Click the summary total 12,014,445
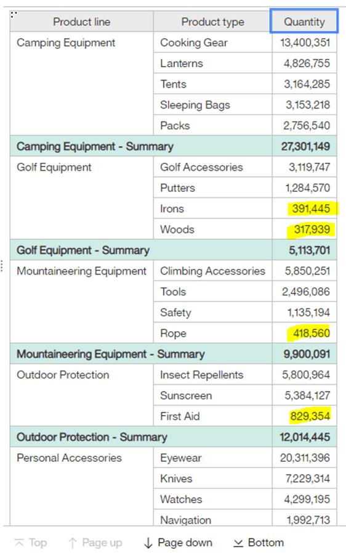Viewport: 346px width, 555px height. click(x=305, y=437)
